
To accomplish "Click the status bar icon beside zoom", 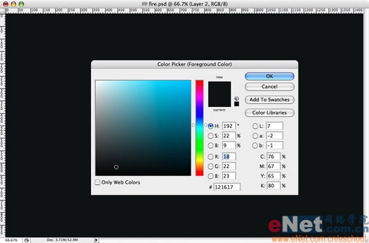I will pyautogui.click(x=27, y=240).
